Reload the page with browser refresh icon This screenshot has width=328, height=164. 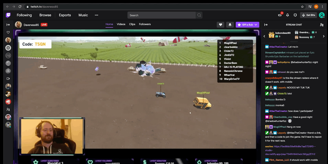pos(20,7)
